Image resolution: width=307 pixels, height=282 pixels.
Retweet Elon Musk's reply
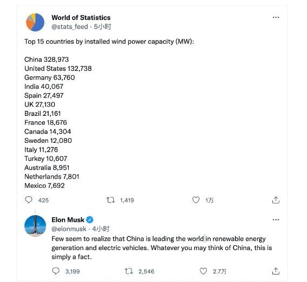coord(129,271)
